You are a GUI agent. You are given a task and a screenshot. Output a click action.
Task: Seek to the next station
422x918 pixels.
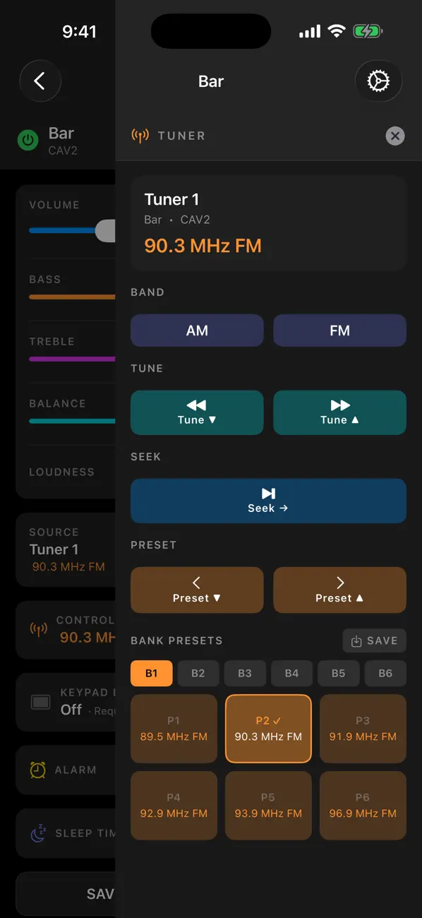point(268,501)
